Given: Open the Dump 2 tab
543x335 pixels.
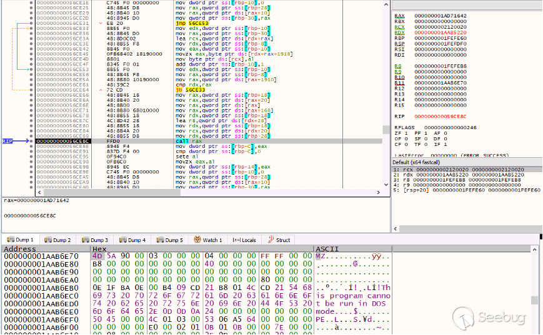Looking at the screenshot, I should pos(58,240).
